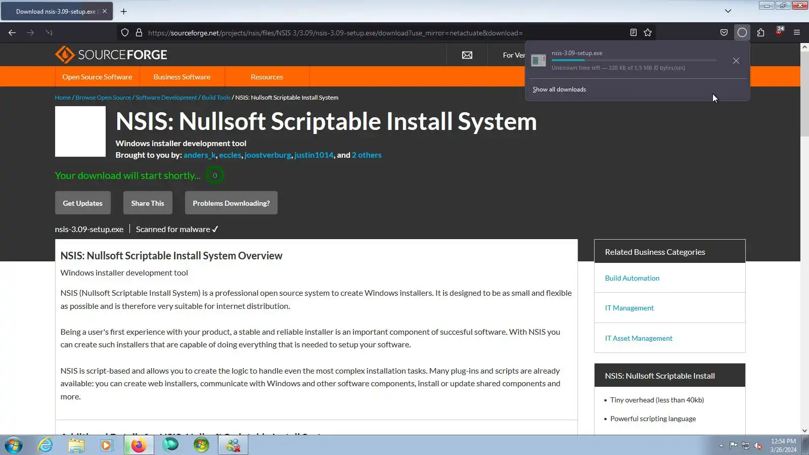Click the green Edge-like taskbar icon
This screenshot has width=809, height=455.
170,445
